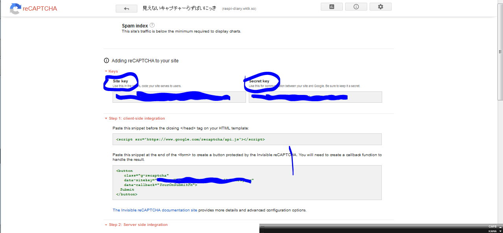Click the Adding reCAPTCHA to your site heading
503x233 pixels.
145,61
